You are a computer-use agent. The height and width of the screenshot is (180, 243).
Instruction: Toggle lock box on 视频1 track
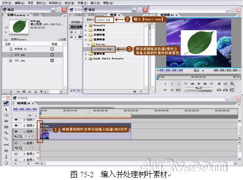pyautogui.click(x=20, y=132)
